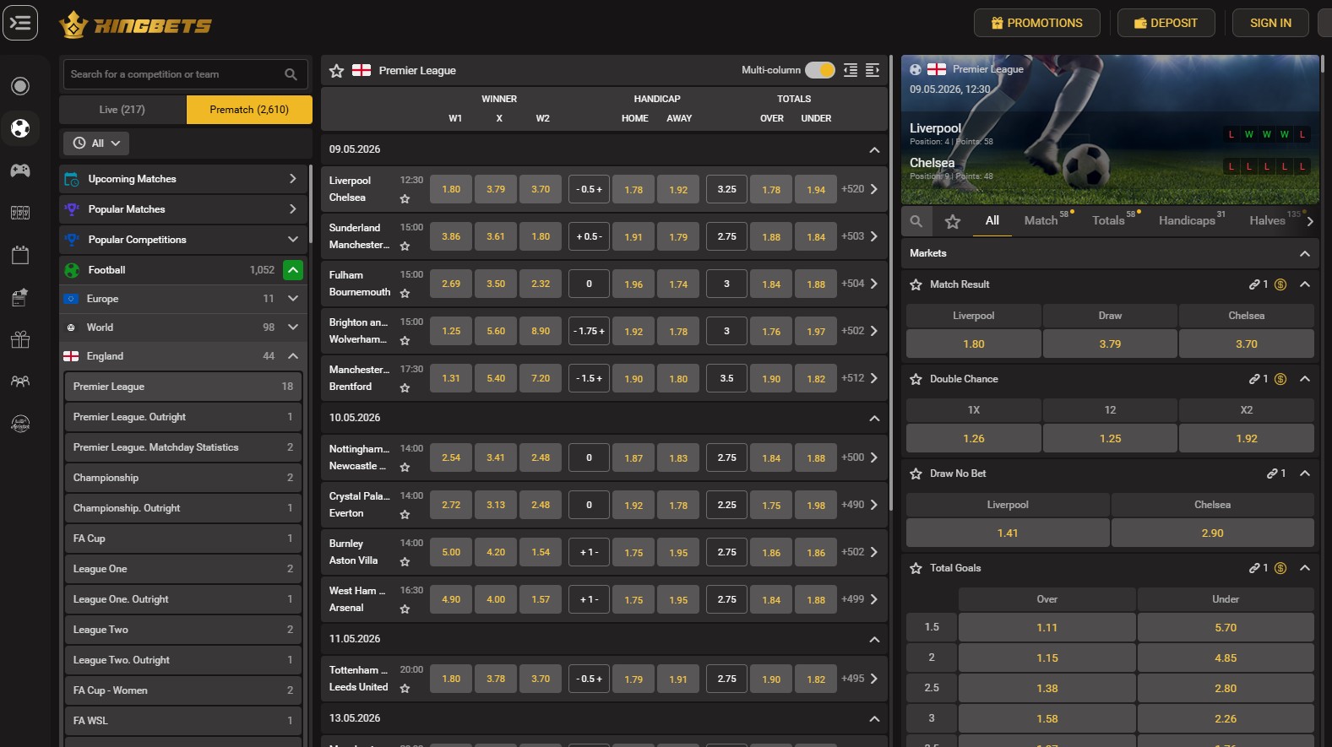This screenshot has height=747, width=1332.
Task: Select Total Goals Under 2.5 odds 2.80
Action: click(x=1226, y=689)
